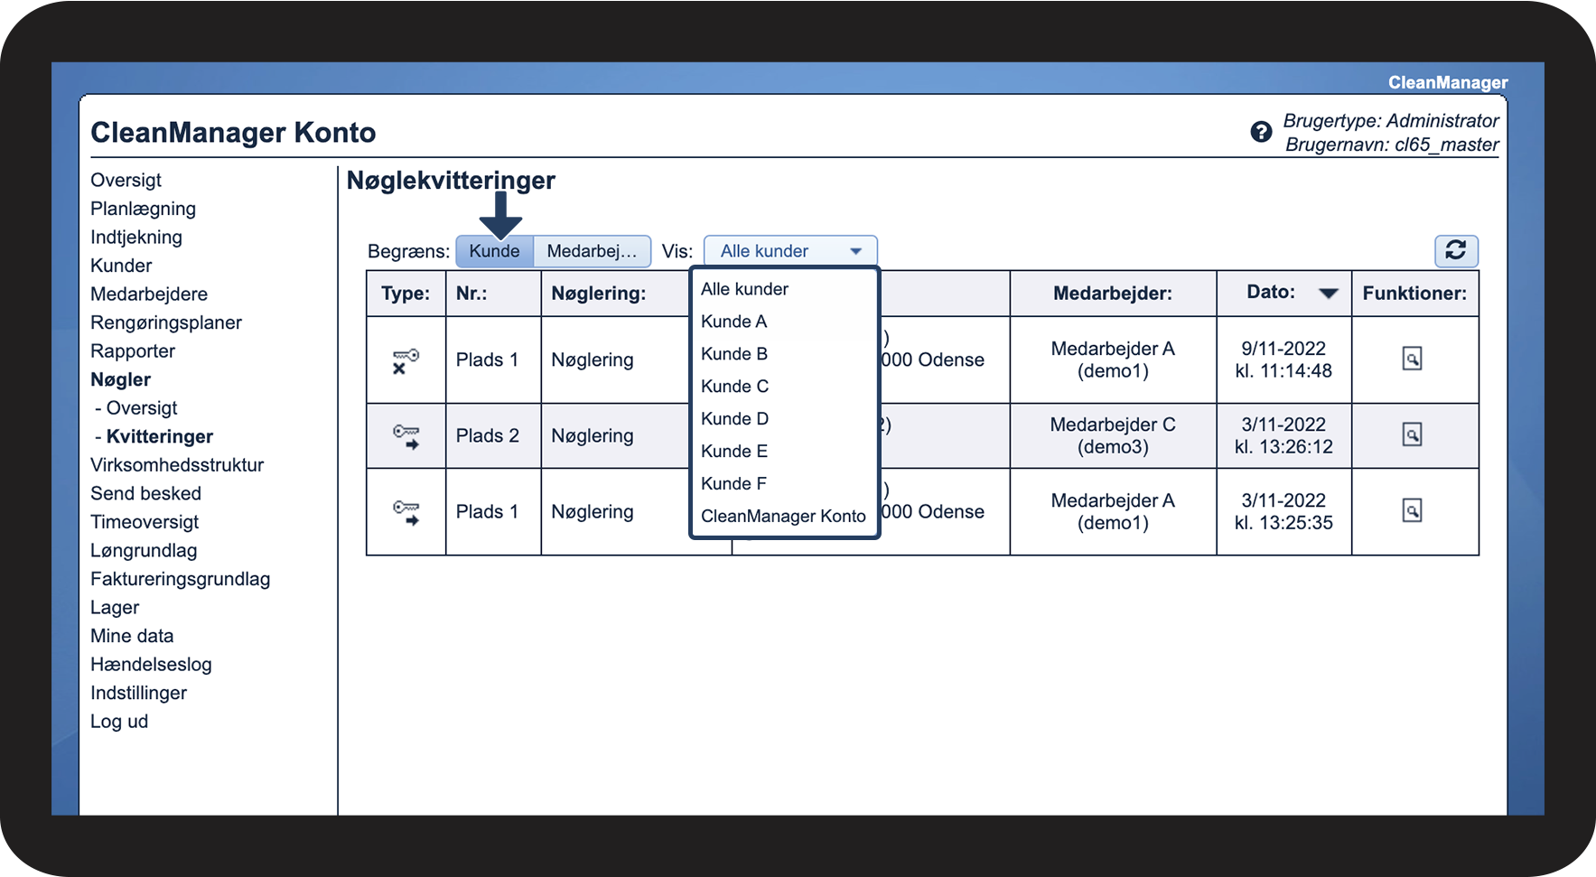Click the Nøglering: column header
1596x877 pixels.
tap(599, 294)
